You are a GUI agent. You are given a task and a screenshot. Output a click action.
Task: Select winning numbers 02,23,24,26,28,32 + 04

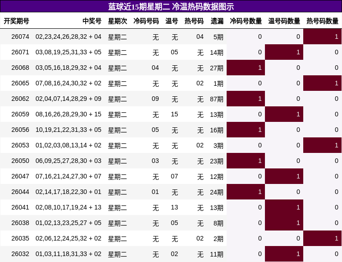point(68,37)
